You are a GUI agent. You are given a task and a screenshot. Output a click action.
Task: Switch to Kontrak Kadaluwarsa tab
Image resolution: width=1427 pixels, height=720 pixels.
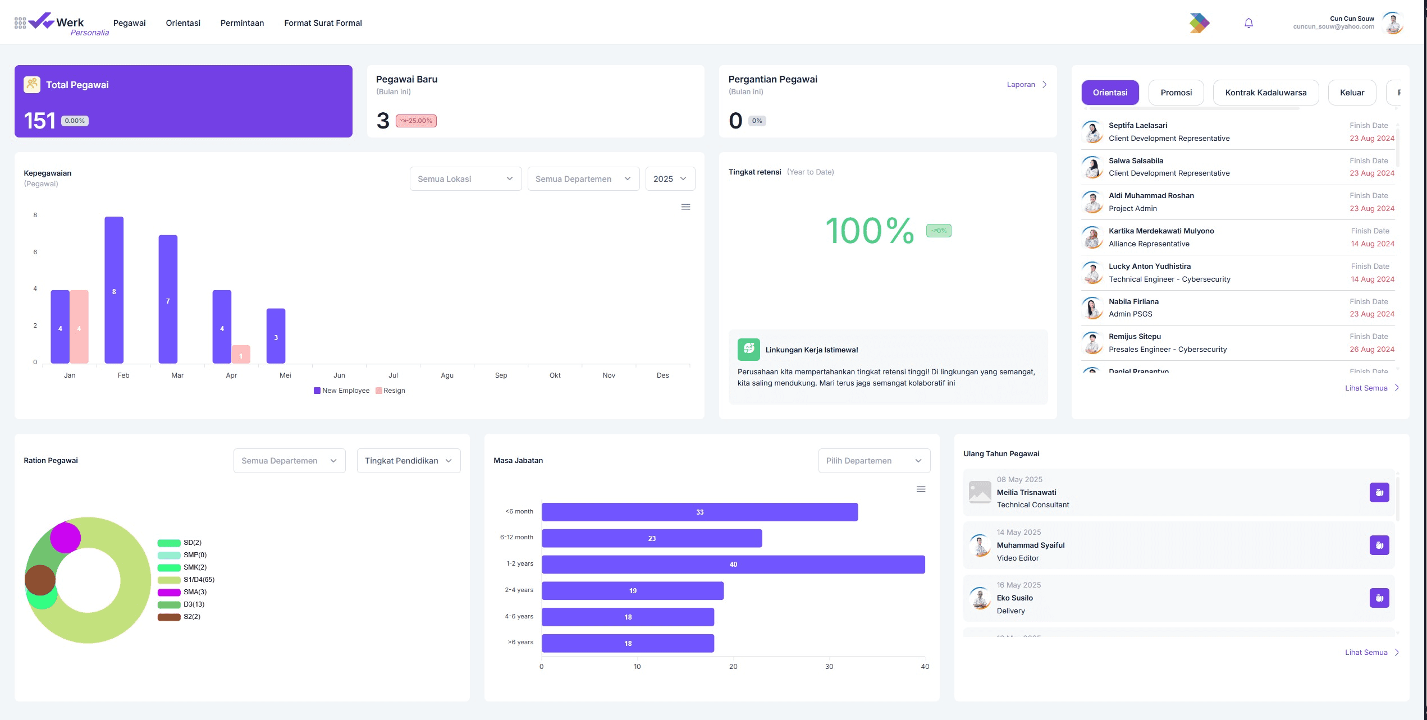click(x=1265, y=93)
